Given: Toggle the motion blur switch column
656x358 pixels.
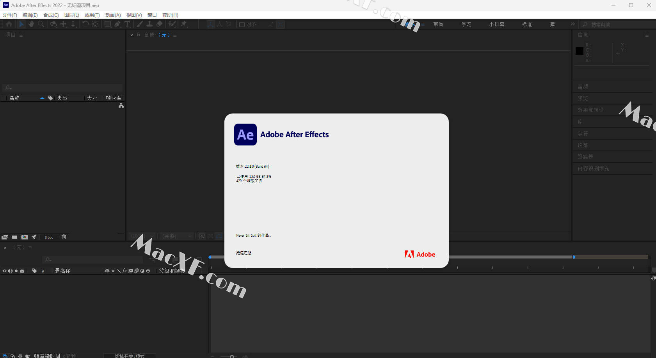Looking at the screenshot, I should (x=136, y=271).
